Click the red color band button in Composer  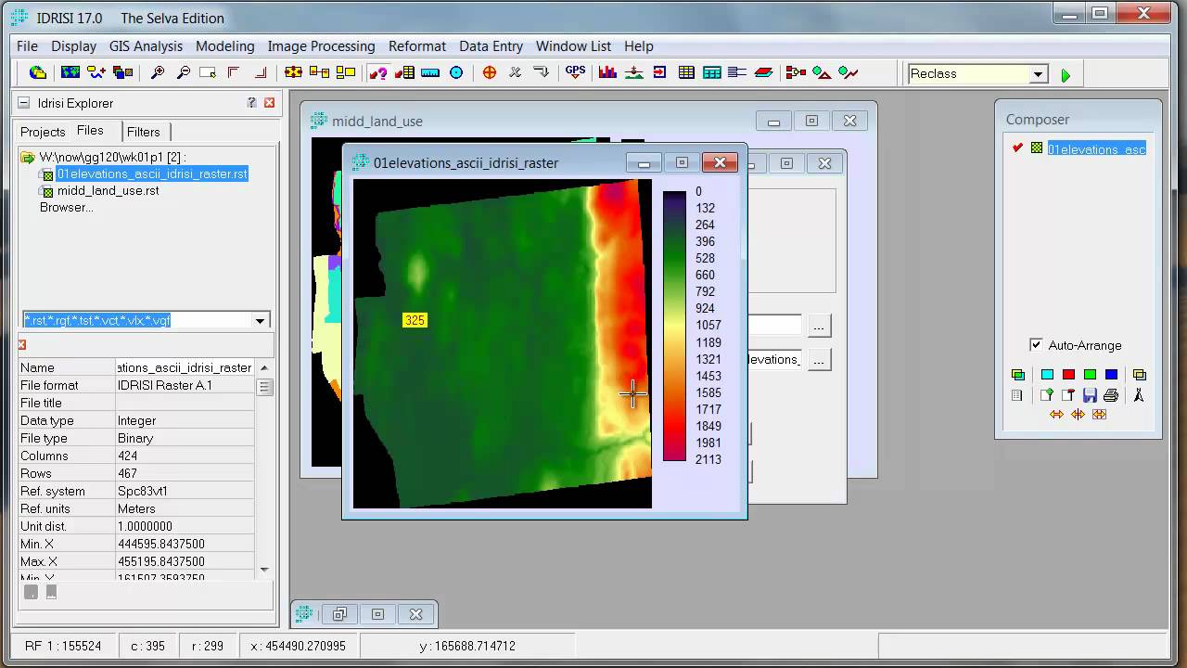pyautogui.click(x=1068, y=375)
